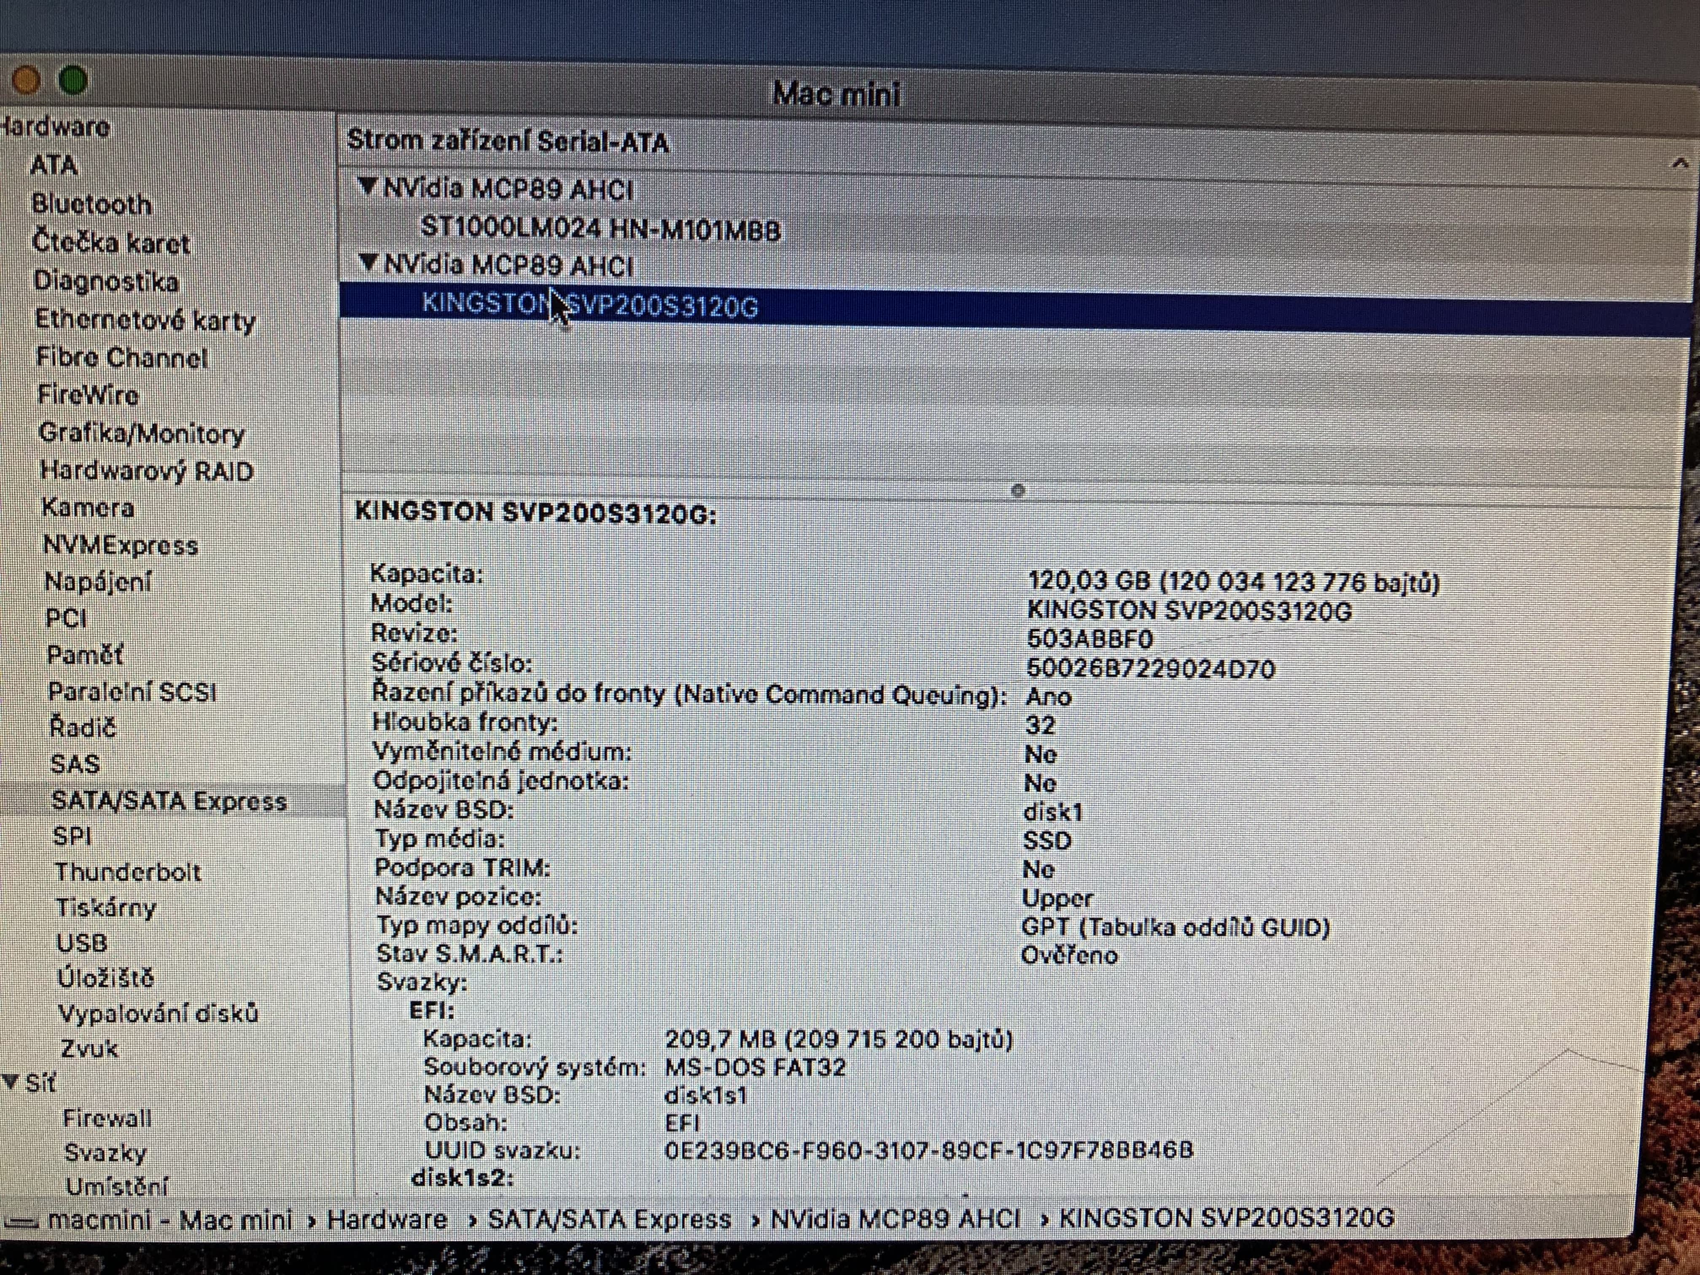Select USB in the sidebar

click(81, 943)
